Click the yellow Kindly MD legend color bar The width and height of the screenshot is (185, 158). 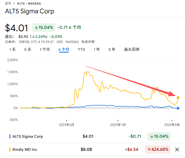click(10, 149)
